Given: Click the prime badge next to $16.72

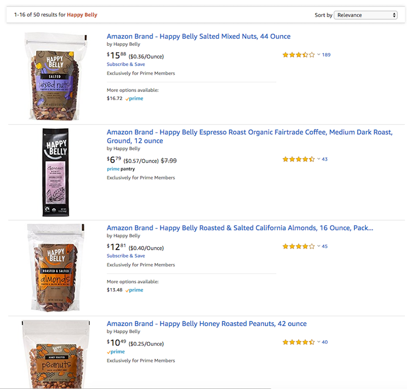Looking at the screenshot, I should tap(134, 98).
